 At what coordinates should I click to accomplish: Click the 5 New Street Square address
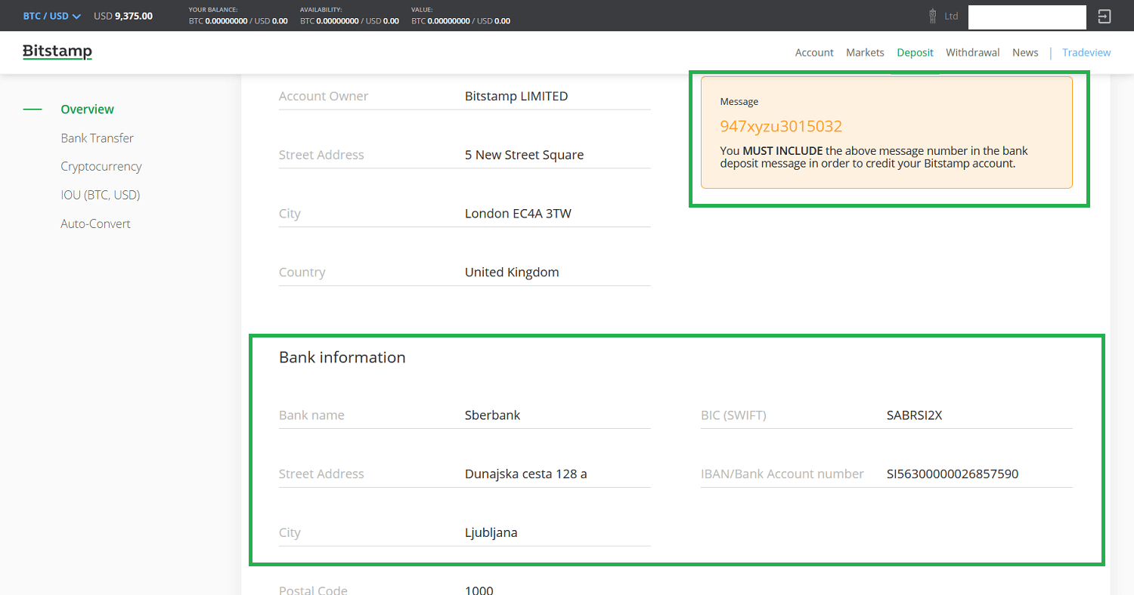click(x=525, y=155)
